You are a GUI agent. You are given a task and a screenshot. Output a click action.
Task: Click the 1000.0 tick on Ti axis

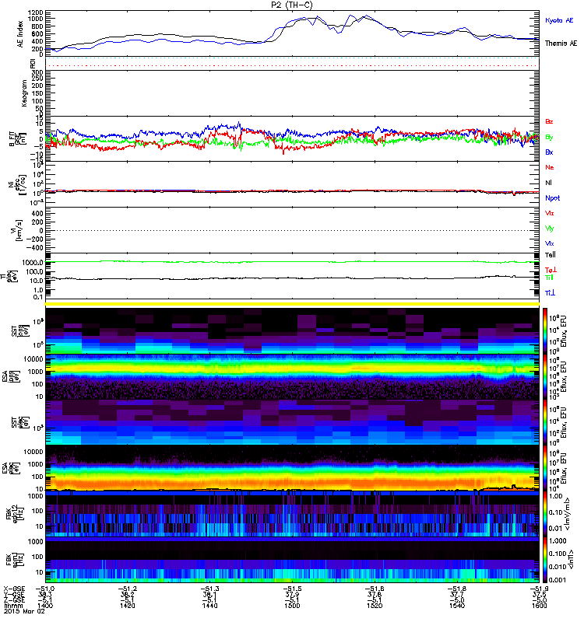[33, 263]
